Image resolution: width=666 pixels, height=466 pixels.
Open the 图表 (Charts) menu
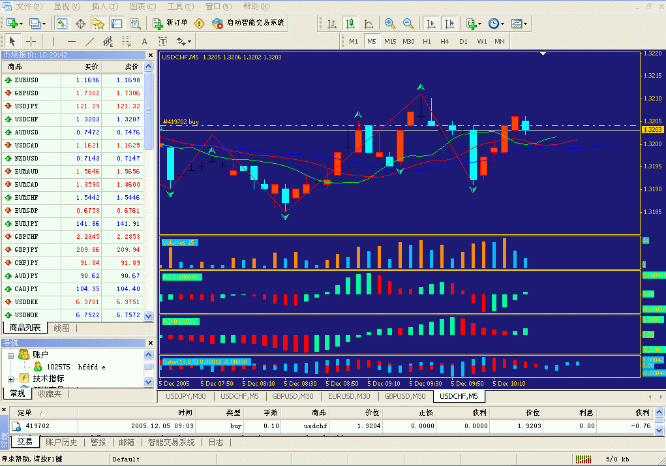tap(142, 6)
